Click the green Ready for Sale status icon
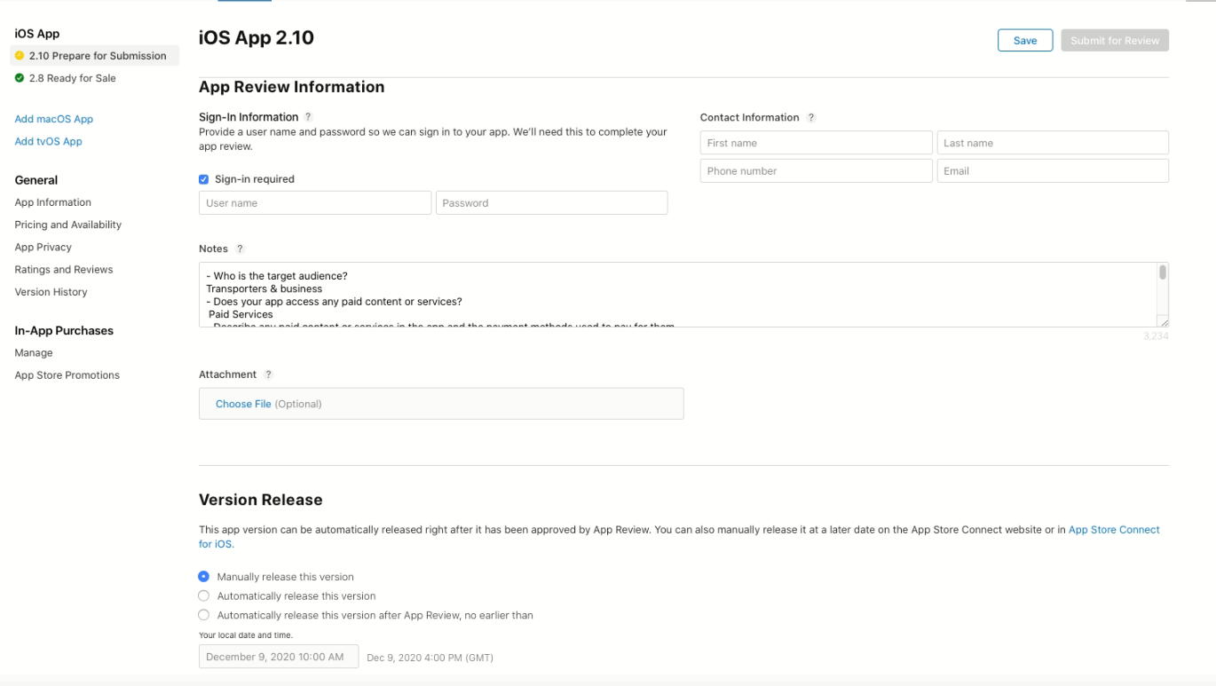The height and width of the screenshot is (686, 1216). 17,77
